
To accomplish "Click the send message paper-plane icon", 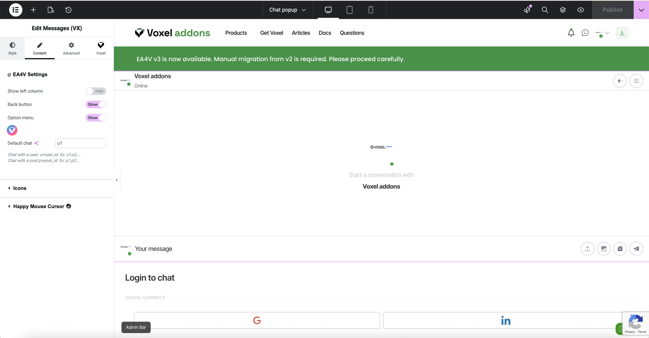I will [x=636, y=249].
